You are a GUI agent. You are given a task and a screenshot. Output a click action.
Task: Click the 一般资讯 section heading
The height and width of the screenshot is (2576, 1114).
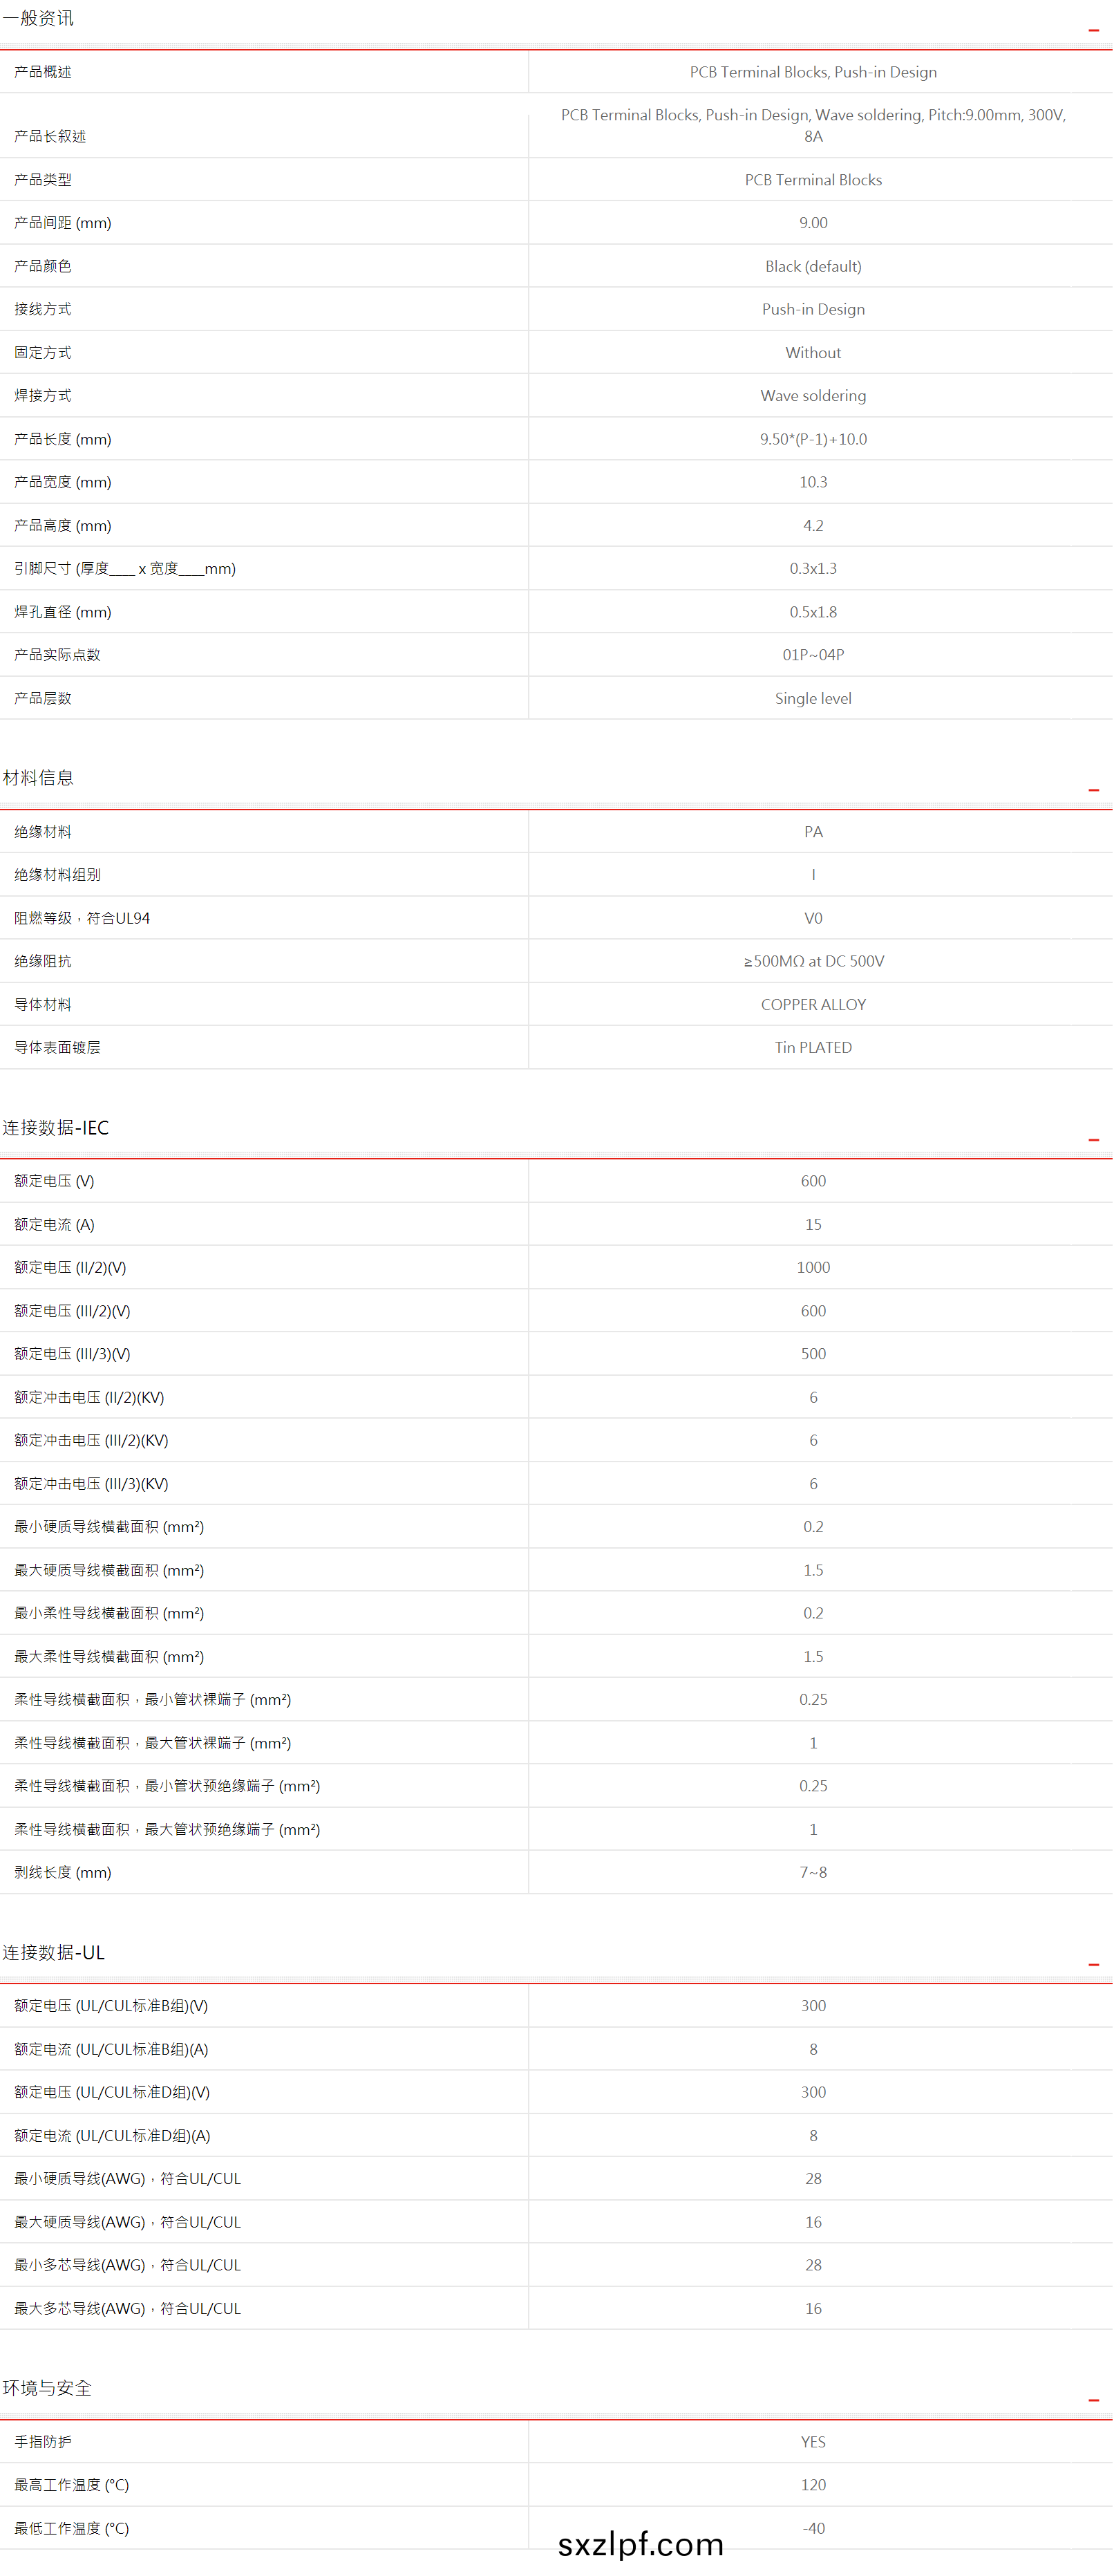coord(38,19)
